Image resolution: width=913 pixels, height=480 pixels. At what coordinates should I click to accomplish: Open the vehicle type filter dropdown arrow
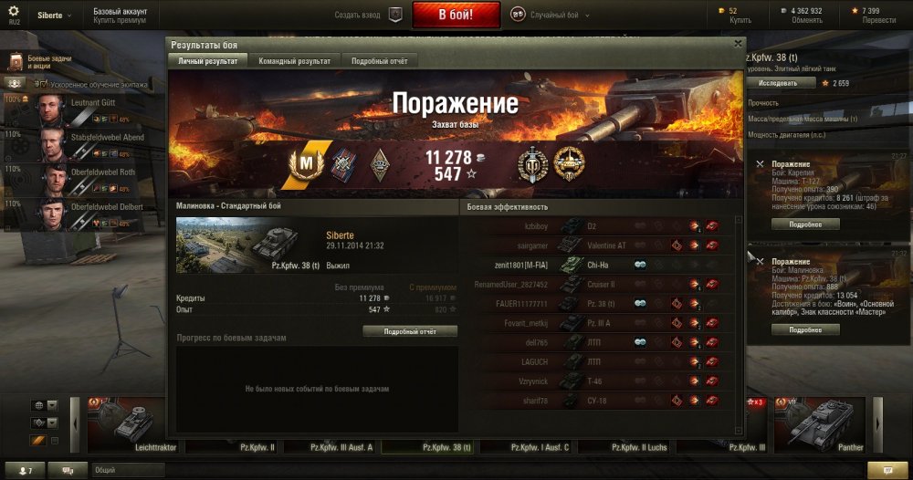tap(52, 423)
